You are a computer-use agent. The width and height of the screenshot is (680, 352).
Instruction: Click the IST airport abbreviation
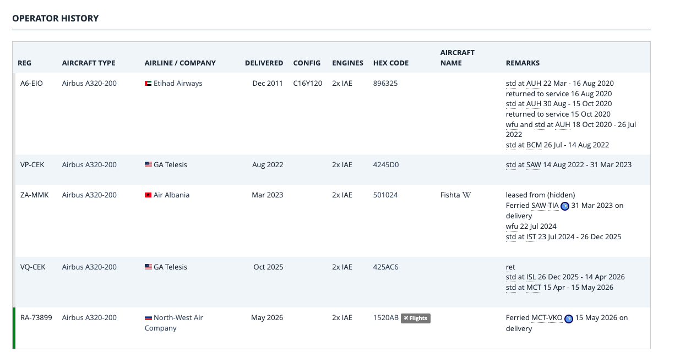[x=531, y=237]
